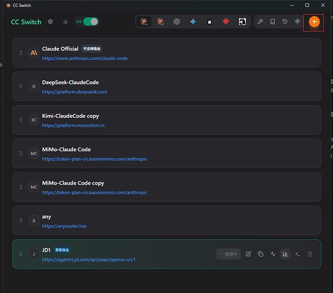This screenshot has height=293, width=333.
Task: Open the anthropic.com/claude-code link
Action: pyautogui.click(x=85, y=59)
